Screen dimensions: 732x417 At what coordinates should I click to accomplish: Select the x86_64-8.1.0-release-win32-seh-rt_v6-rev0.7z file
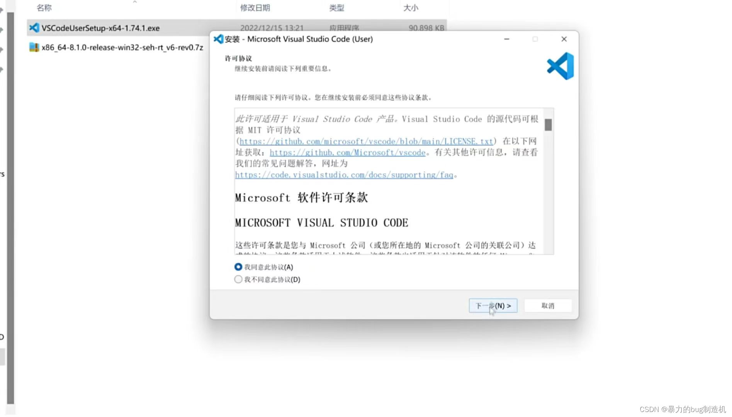122,47
